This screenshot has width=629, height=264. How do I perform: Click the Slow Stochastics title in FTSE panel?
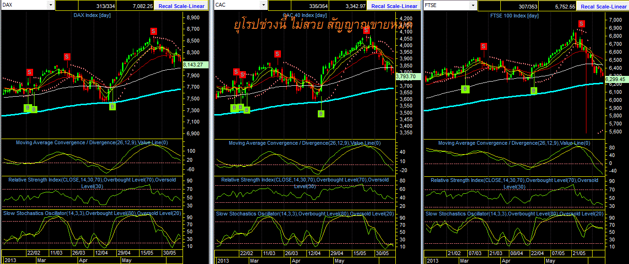coord(515,214)
